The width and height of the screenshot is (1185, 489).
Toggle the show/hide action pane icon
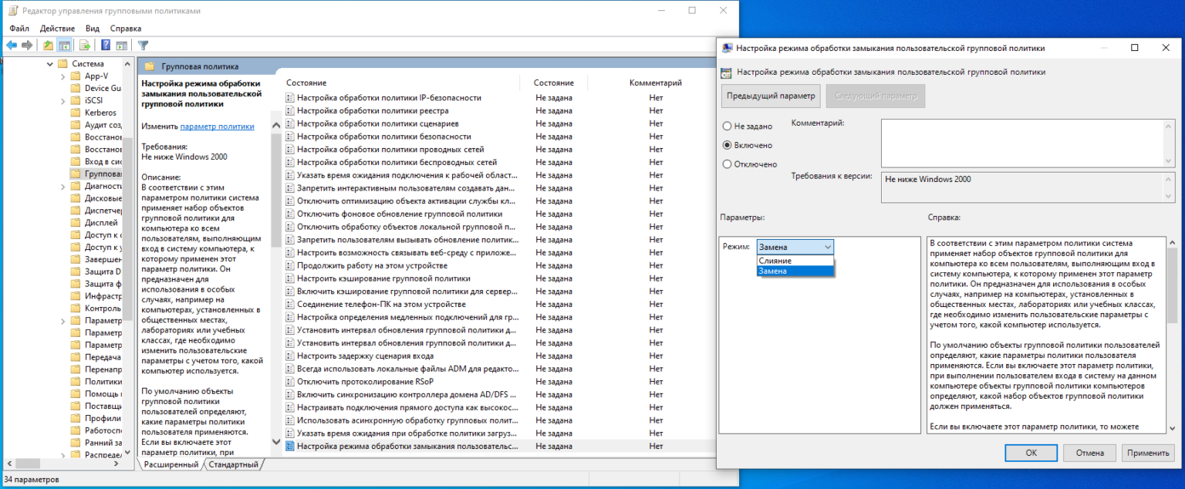pos(121,45)
